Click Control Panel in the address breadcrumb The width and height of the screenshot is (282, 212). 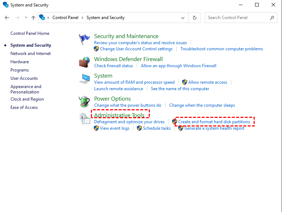pos(65,18)
